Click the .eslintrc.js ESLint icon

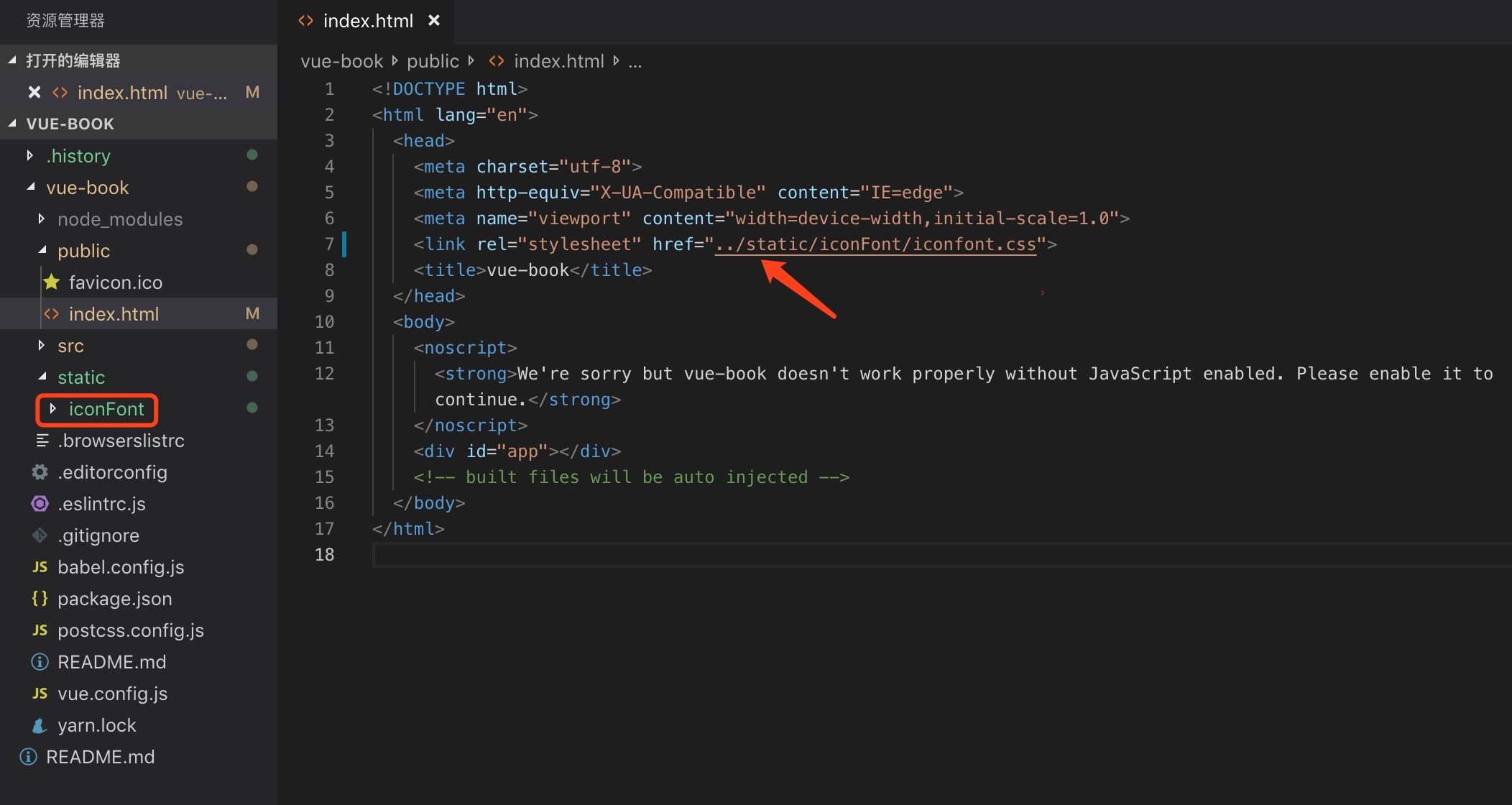click(x=40, y=504)
